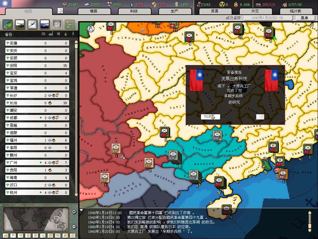
Task: Select 长沙 in the province list
Action: pos(37,96)
